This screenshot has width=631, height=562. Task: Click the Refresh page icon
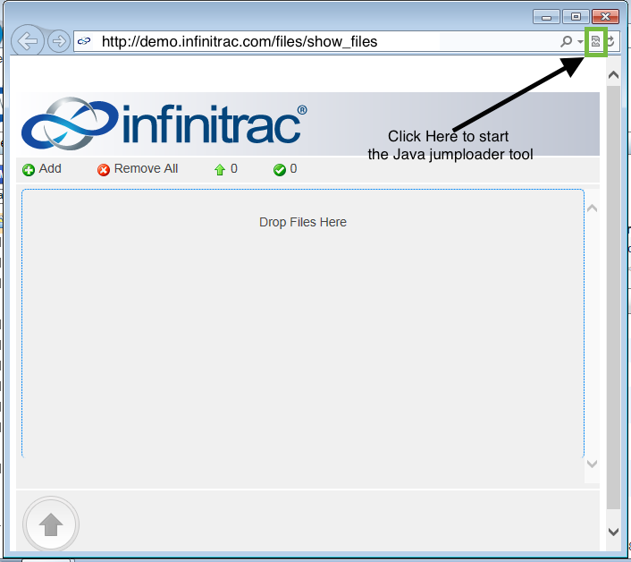coord(610,41)
